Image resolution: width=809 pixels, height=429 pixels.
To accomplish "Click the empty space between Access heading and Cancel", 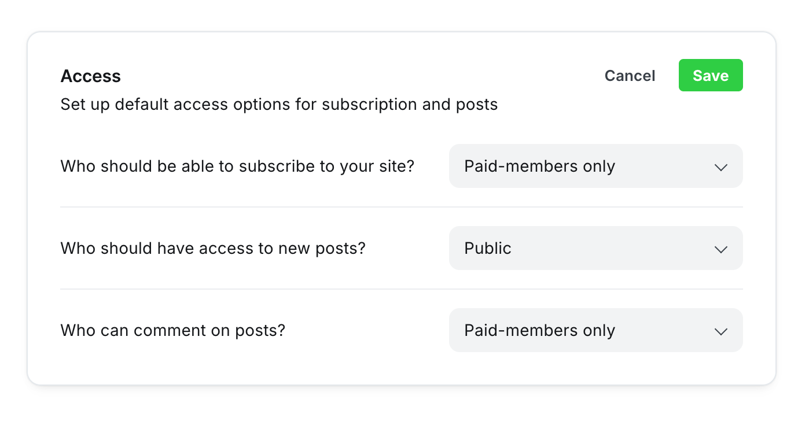I will pyautogui.click(x=359, y=76).
